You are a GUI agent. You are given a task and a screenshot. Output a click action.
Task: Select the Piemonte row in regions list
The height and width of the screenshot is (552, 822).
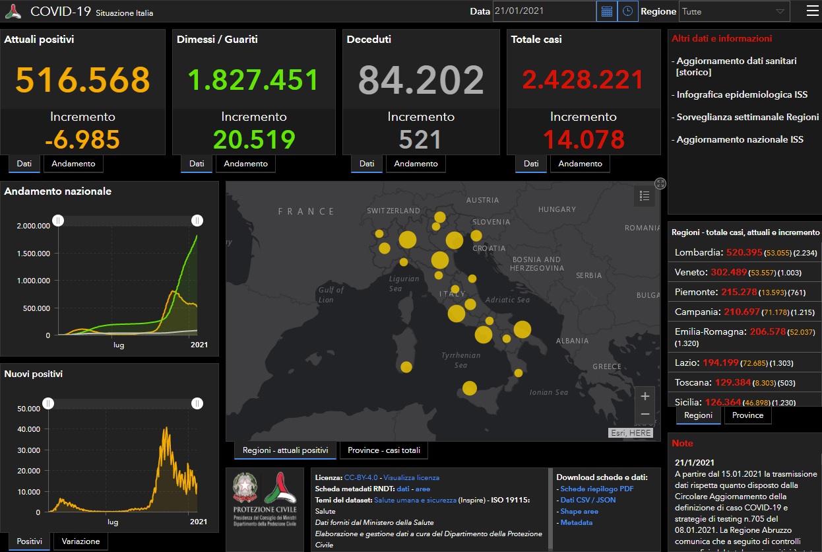[x=745, y=292]
